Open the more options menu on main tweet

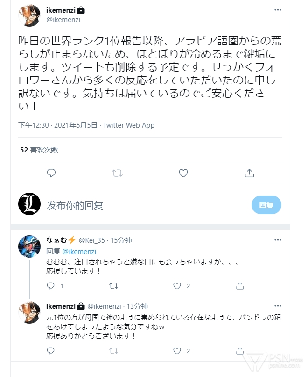278,10
